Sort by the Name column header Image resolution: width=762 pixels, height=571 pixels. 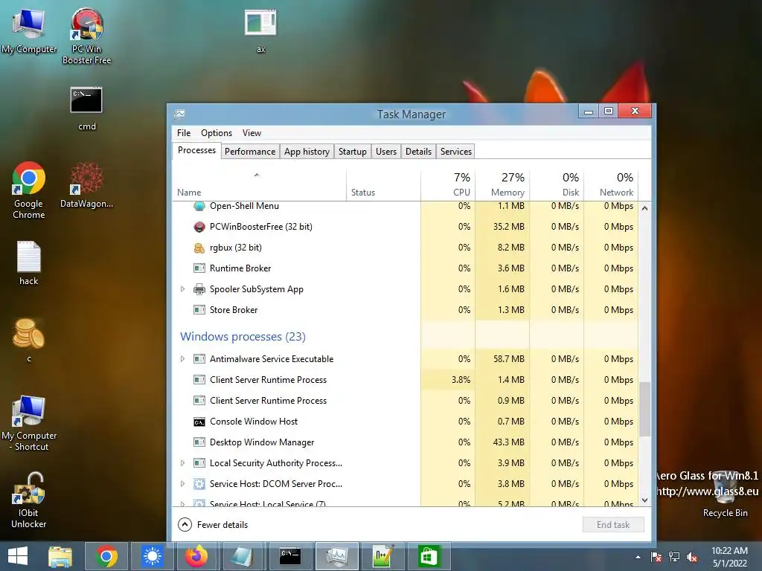[260, 184]
